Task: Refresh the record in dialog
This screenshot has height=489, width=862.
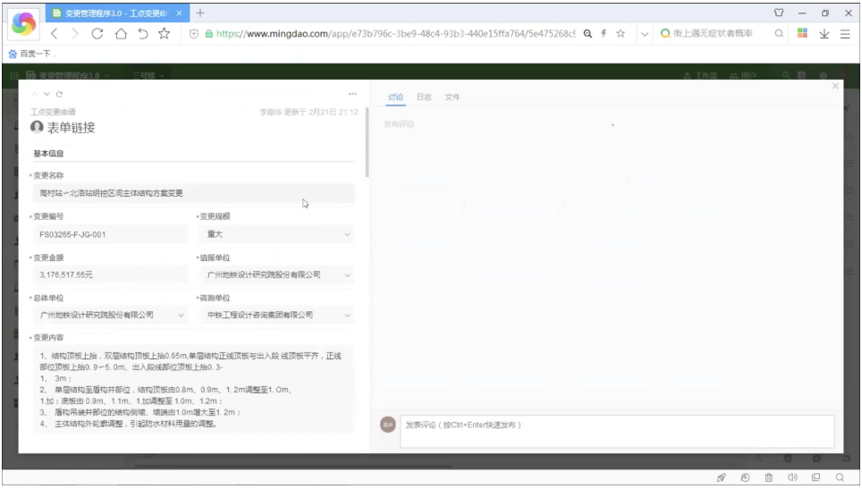Action: pyautogui.click(x=59, y=94)
